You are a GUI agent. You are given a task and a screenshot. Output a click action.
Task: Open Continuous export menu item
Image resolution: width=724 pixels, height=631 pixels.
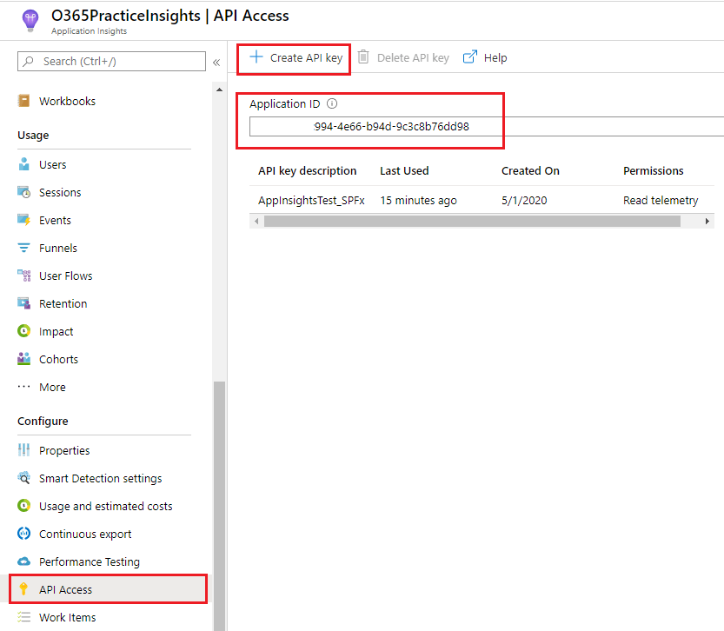pyautogui.click(x=85, y=534)
